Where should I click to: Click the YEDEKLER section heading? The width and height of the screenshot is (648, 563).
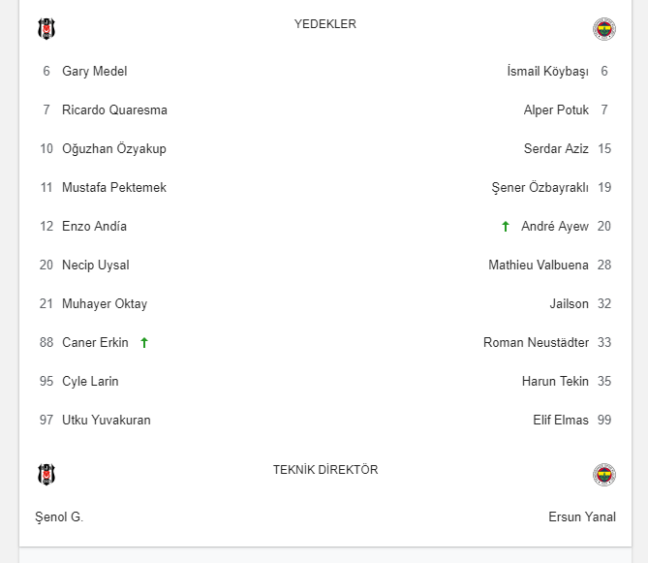325,24
